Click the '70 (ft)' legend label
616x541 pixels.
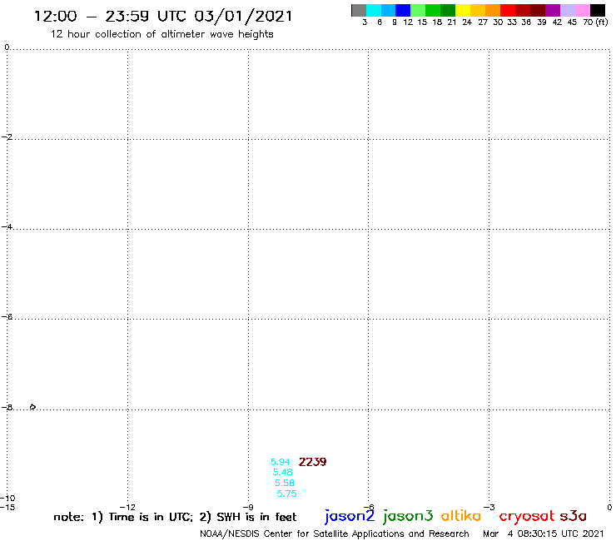coord(595,22)
